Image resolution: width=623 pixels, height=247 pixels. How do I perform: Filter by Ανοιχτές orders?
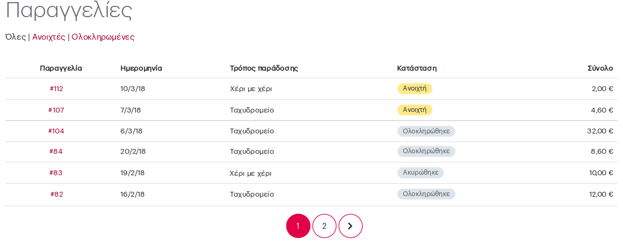[x=49, y=38]
